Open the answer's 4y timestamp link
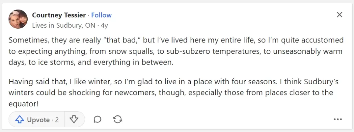 (104, 26)
